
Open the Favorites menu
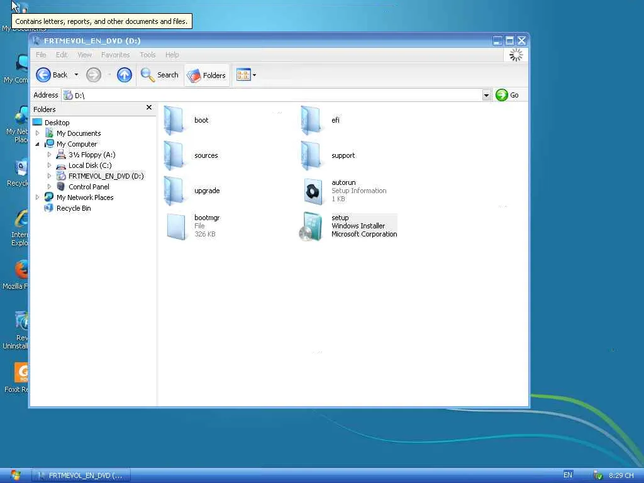(116, 55)
